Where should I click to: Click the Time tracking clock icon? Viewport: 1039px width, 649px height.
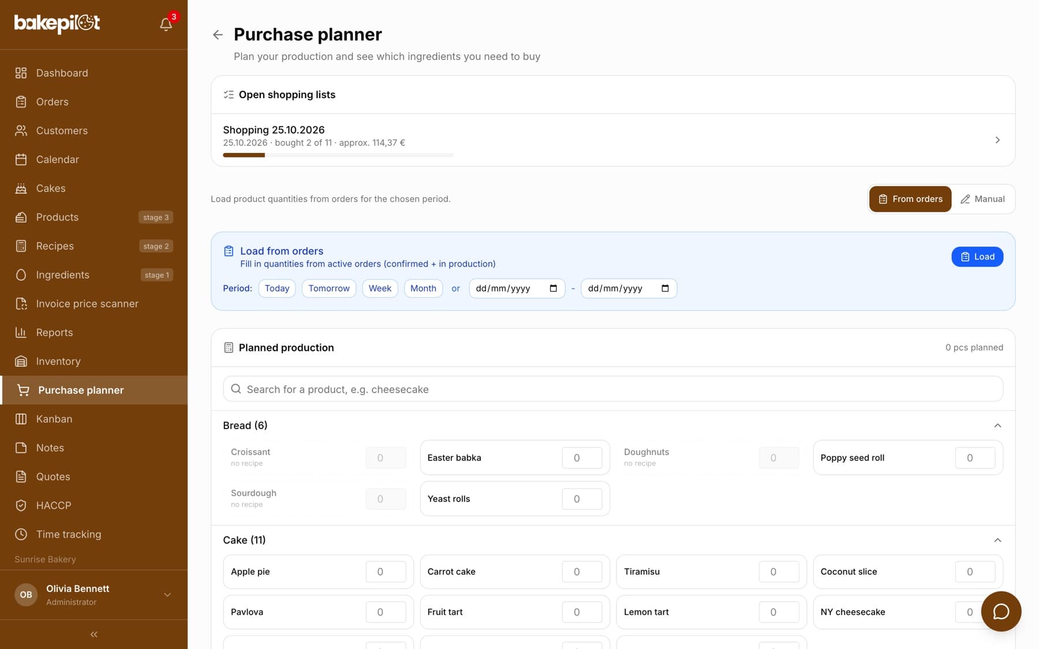click(21, 534)
